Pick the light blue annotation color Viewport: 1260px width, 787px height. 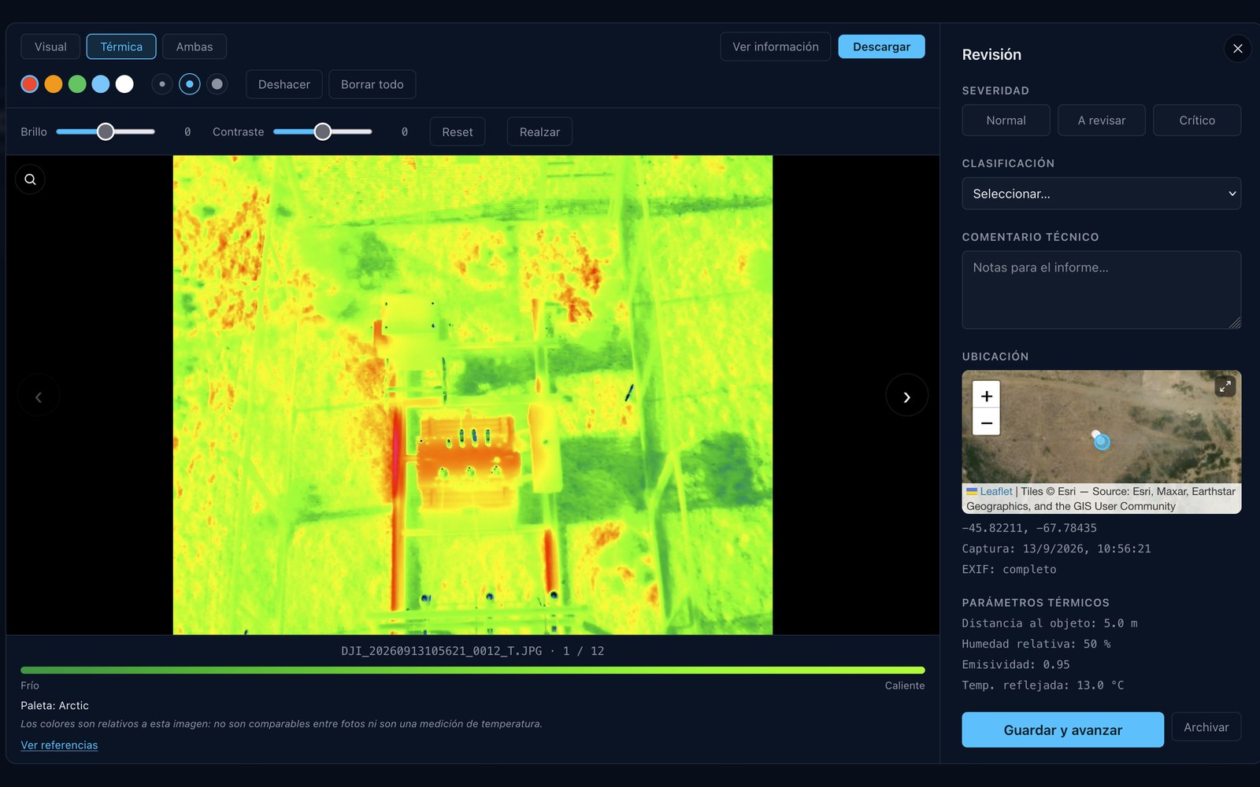pos(101,84)
